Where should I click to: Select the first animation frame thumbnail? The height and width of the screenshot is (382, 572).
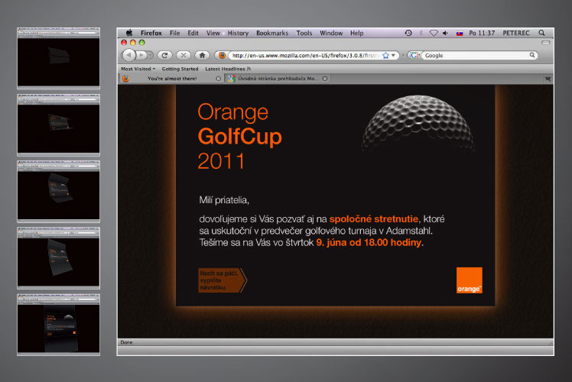(x=58, y=58)
